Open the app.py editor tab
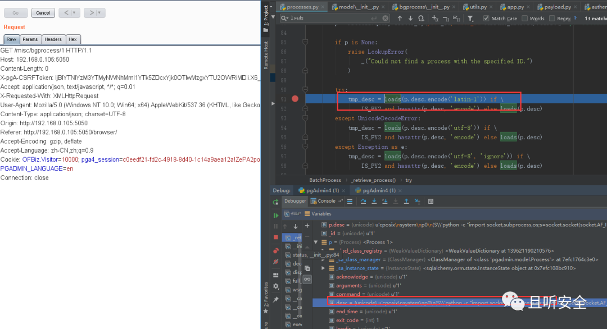 (515, 7)
